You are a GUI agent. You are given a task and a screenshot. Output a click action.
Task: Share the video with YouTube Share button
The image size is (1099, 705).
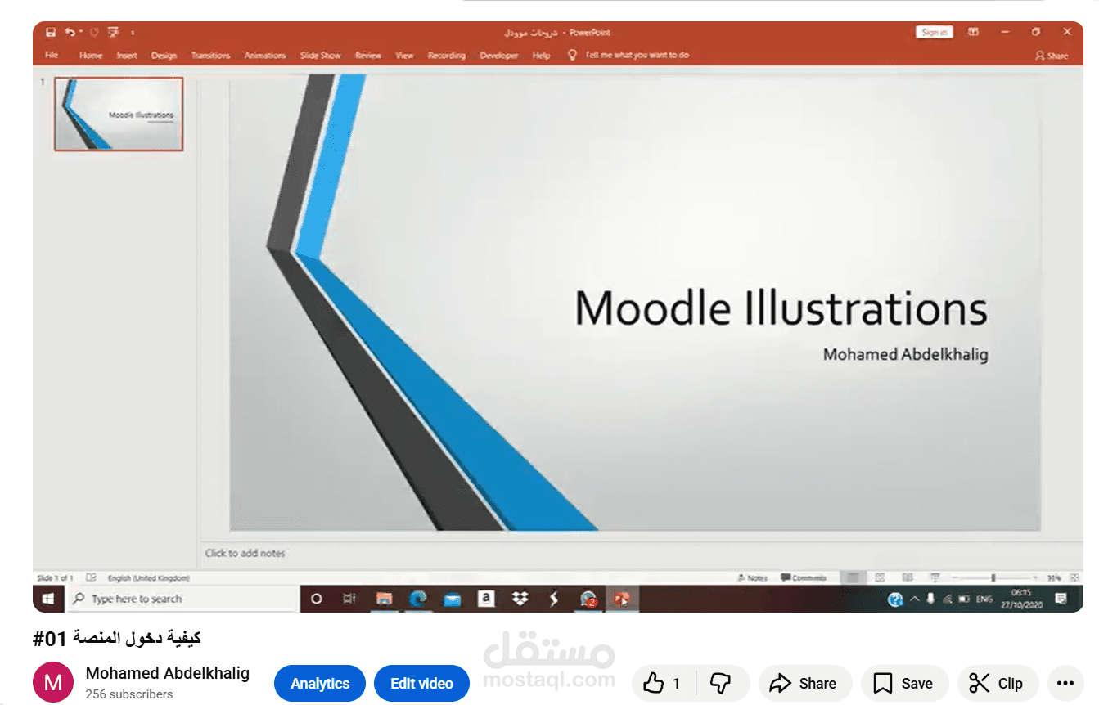tap(805, 683)
